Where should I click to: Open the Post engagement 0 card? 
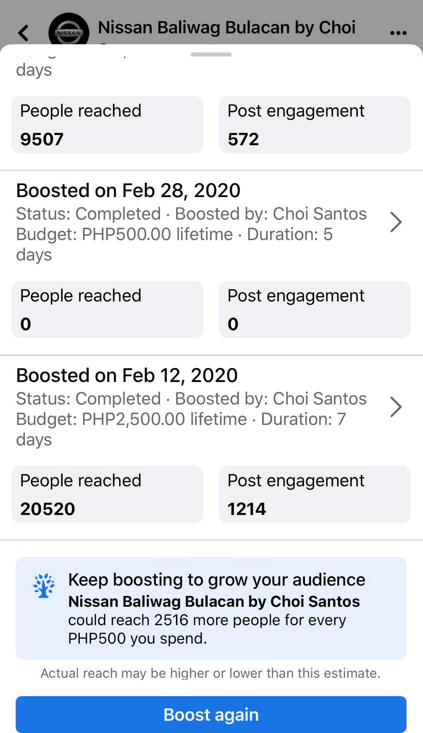pos(314,310)
